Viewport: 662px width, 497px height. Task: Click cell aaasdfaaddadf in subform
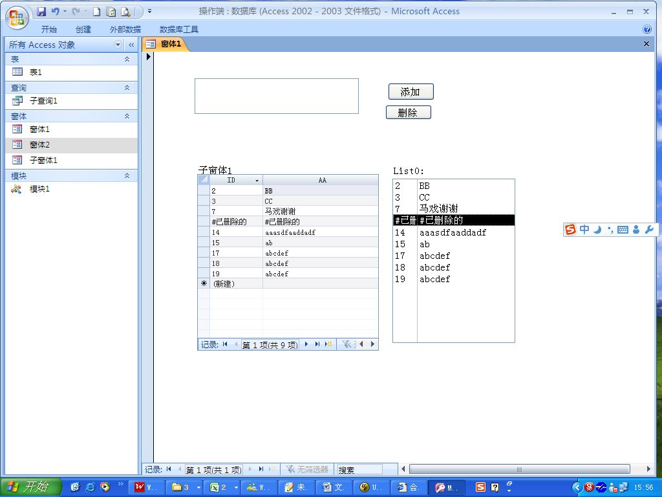(321, 232)
